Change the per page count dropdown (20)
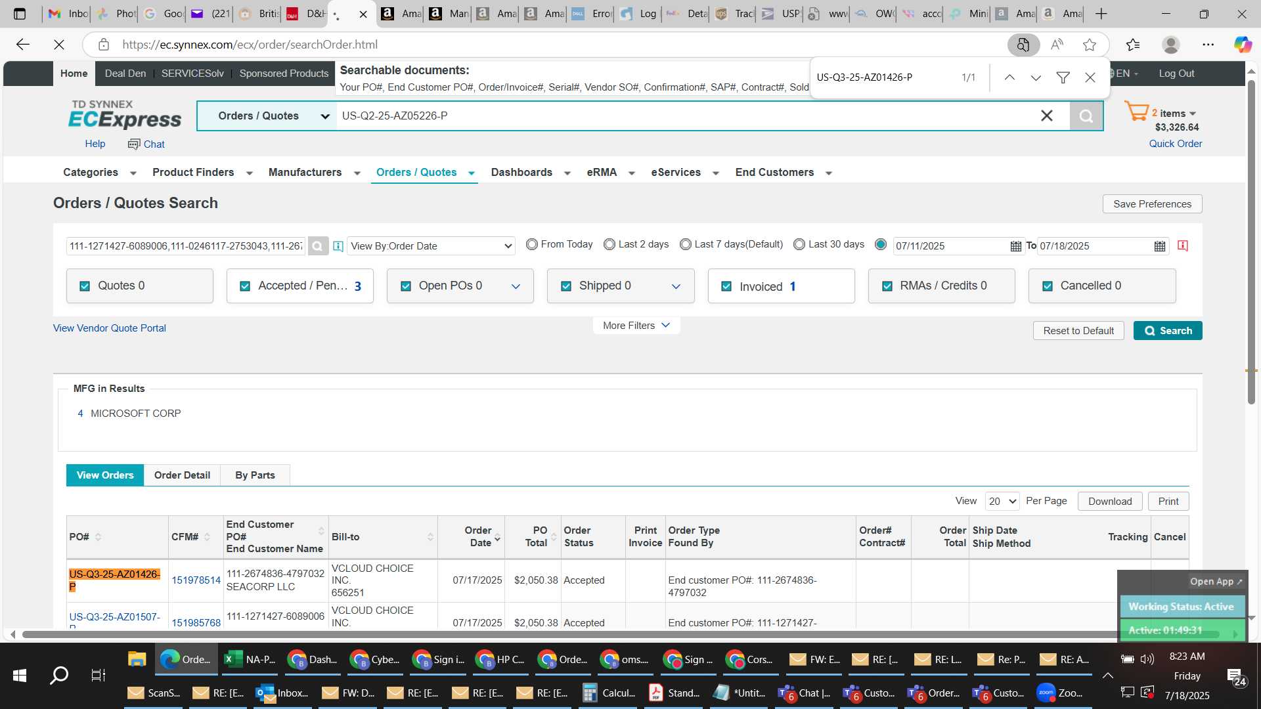 [1002, 502]
